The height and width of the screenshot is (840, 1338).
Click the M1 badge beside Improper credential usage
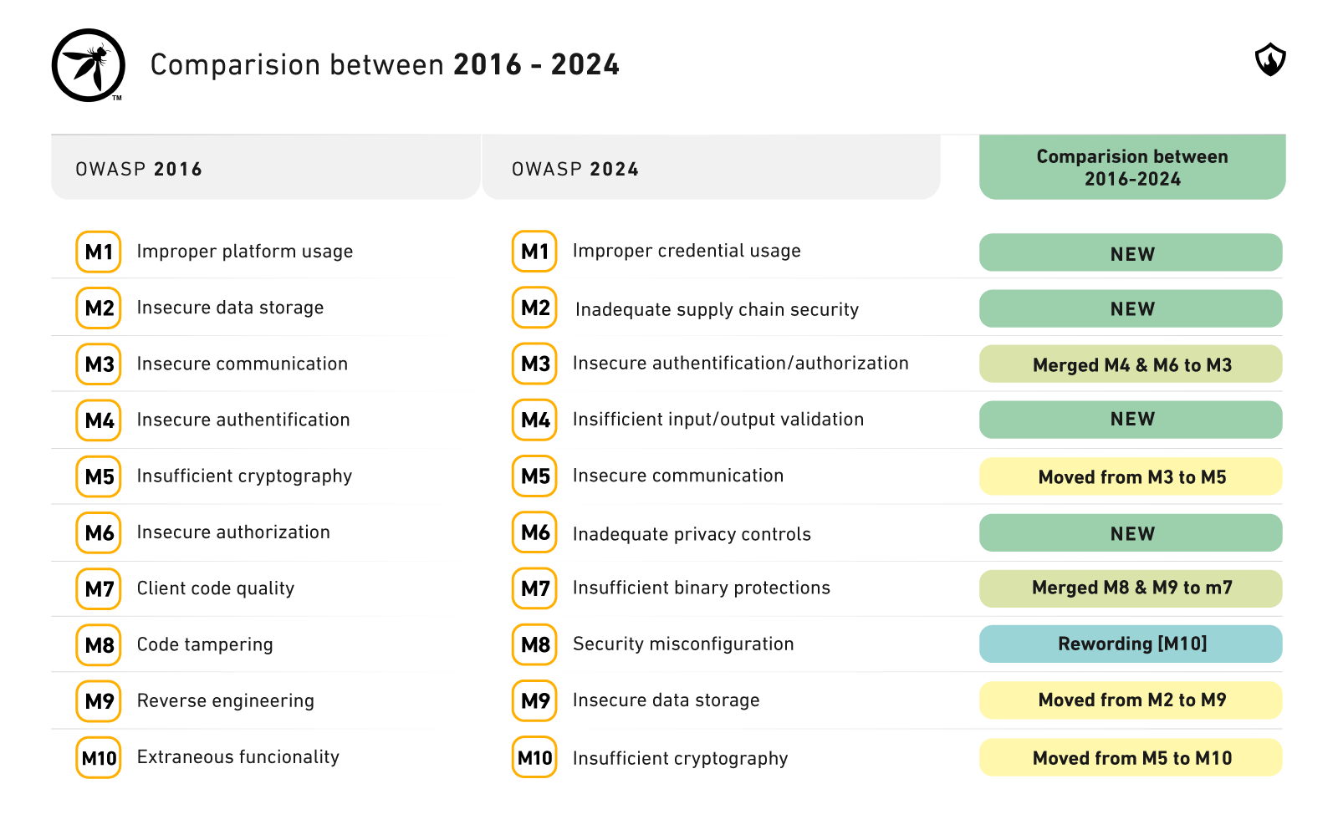(534, 252)
